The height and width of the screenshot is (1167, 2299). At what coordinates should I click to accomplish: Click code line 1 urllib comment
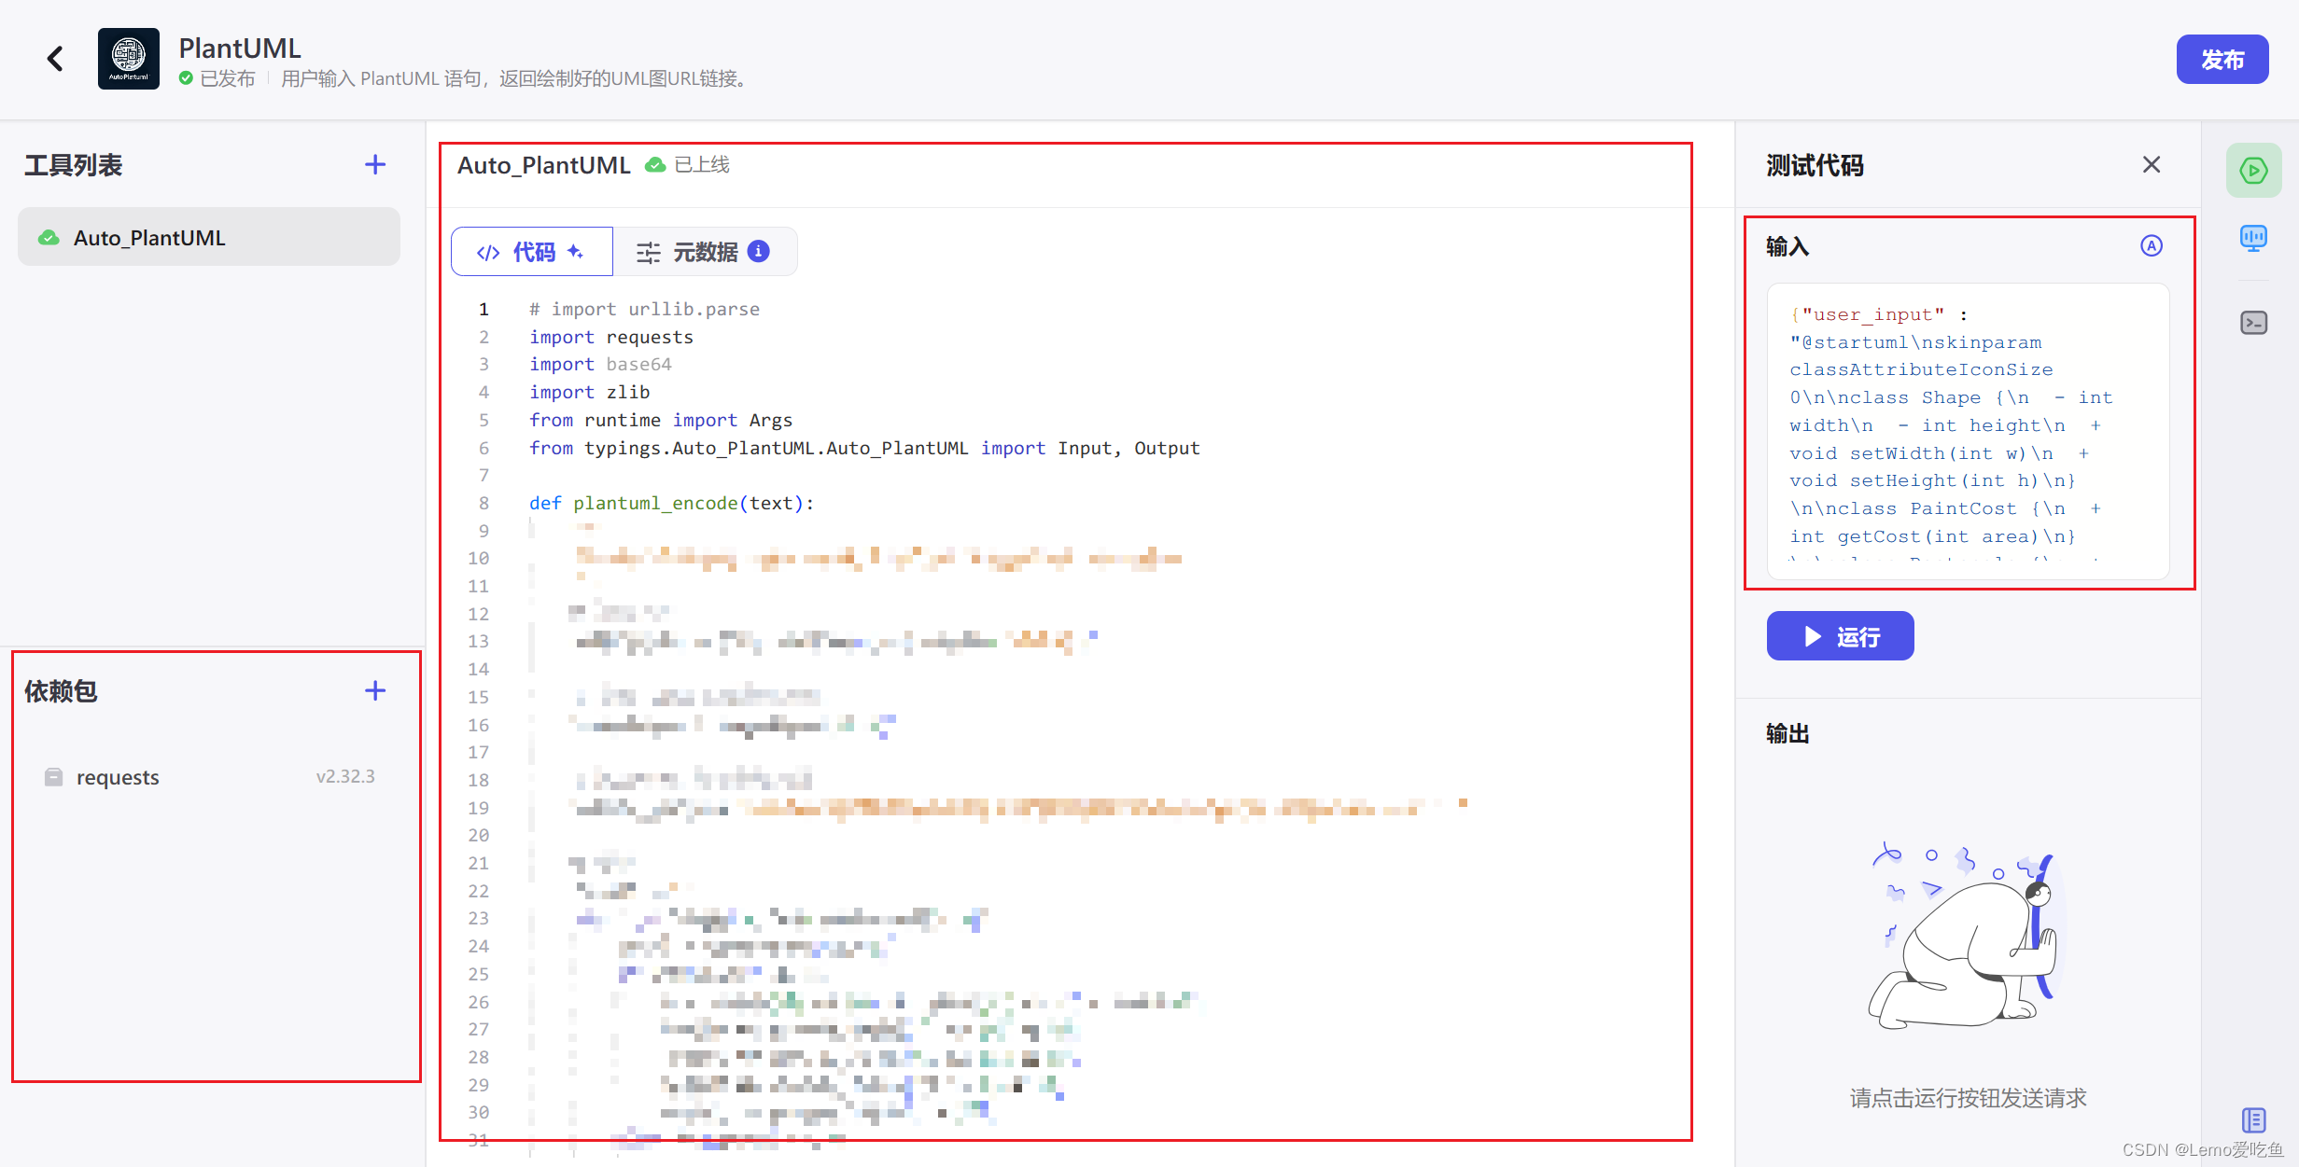(644, 309)
